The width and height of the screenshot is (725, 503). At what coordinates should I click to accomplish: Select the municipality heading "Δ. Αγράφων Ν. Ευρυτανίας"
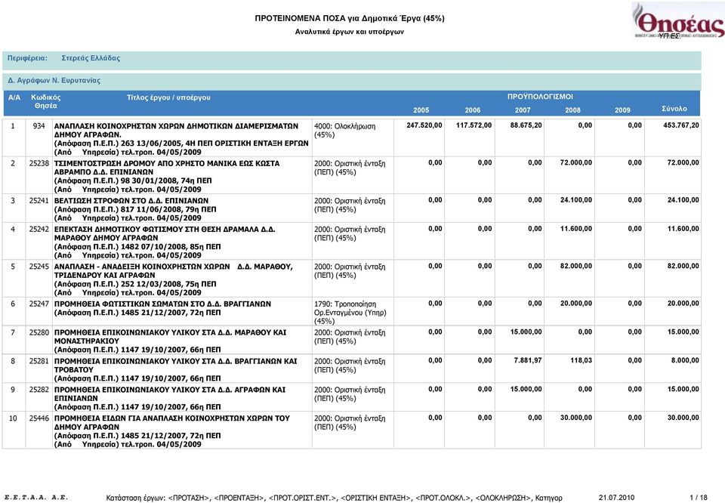click(54, 81)
